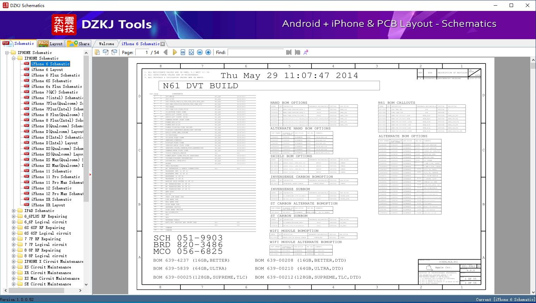
Task: Find previous match icon
Action: [289, 52]
